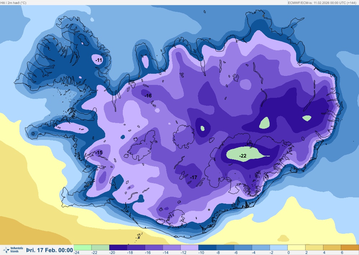359x255 pixels.
Task: Pick the legend color swatch labelled -20
Action: click(x=118, y=247)
